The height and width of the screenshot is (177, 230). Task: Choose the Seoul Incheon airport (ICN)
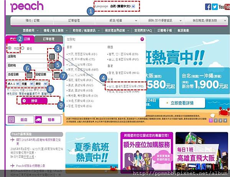coord(123,54)
